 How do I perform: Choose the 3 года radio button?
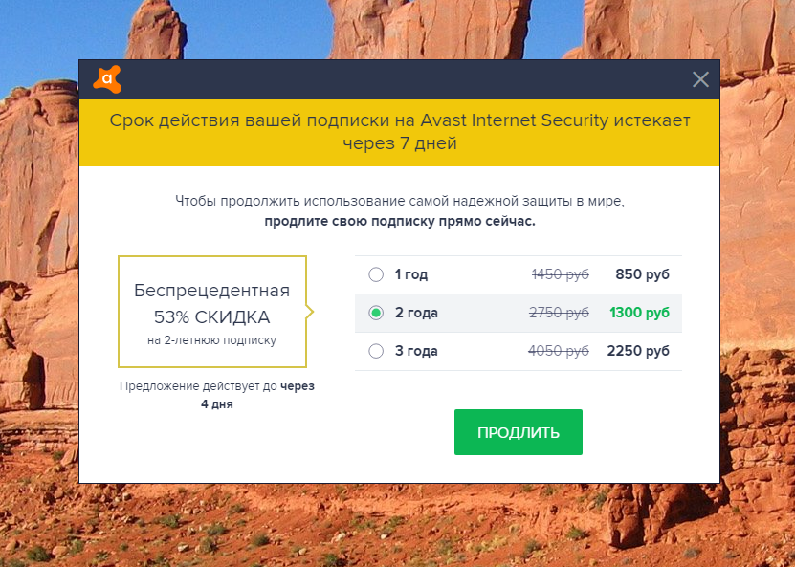tap(376, 351)
